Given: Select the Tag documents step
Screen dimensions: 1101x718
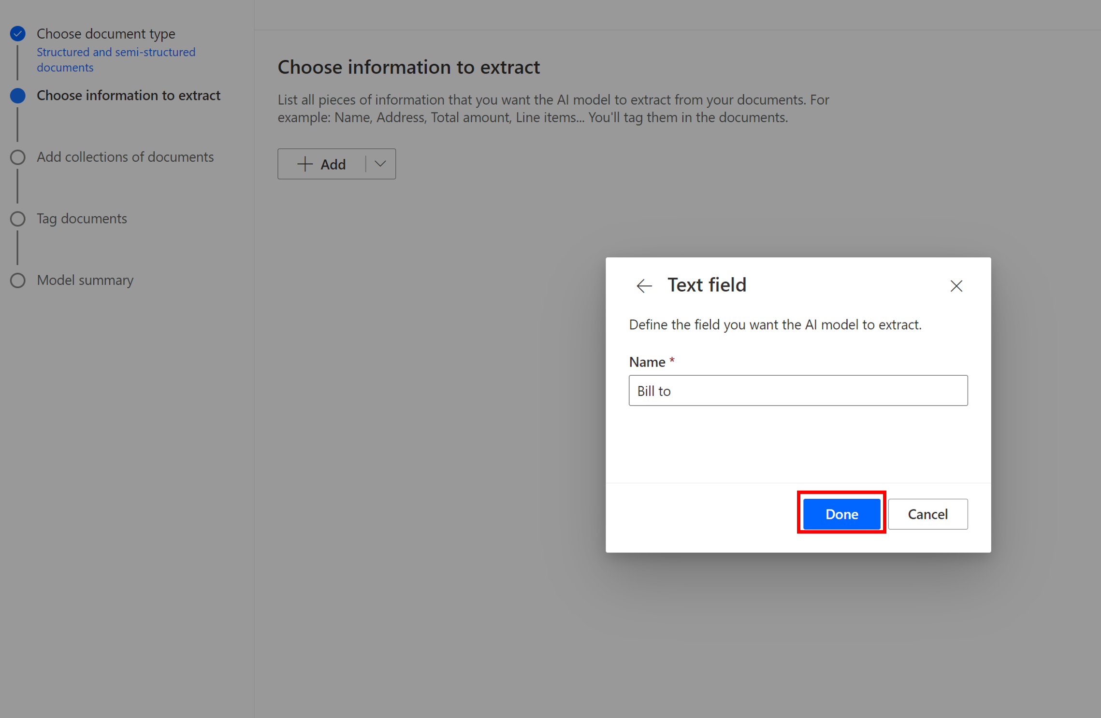Looking at the screenshot, I should coord(82,218).
